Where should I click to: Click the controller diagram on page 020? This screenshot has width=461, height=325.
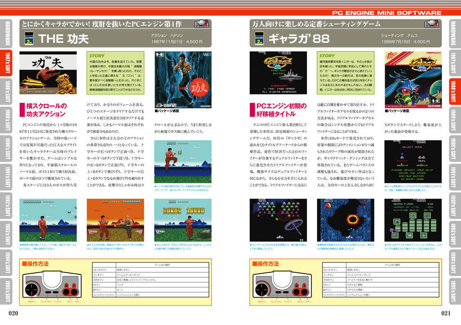pyautogui.click(x=52, y=286)
